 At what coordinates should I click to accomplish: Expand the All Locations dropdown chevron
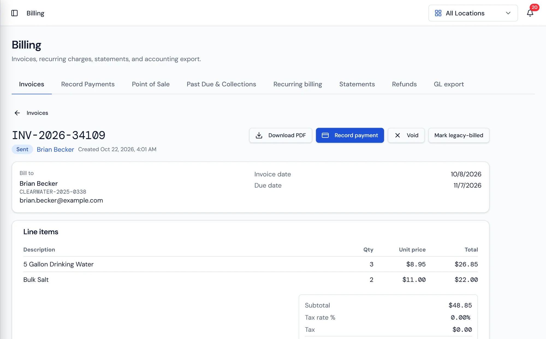click(x=508, y=13)
